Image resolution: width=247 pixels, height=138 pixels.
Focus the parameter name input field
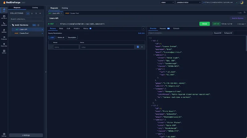pyautogui.click(x=66, y=47)
